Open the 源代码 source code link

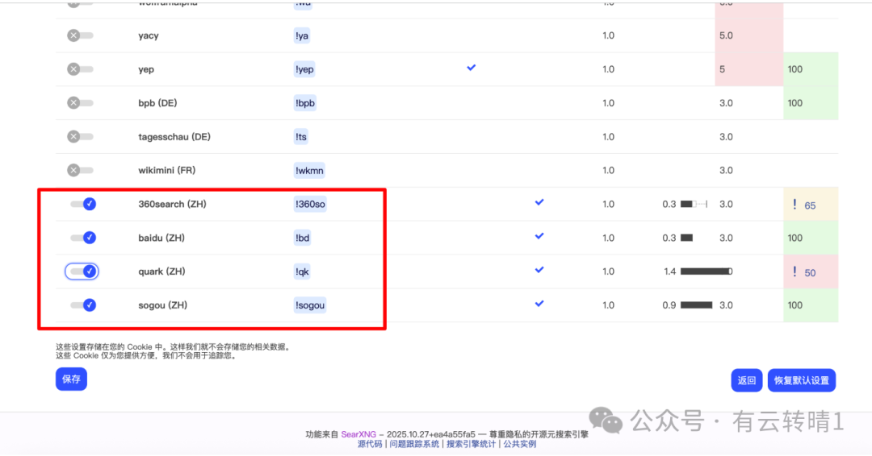coord(370,444)
